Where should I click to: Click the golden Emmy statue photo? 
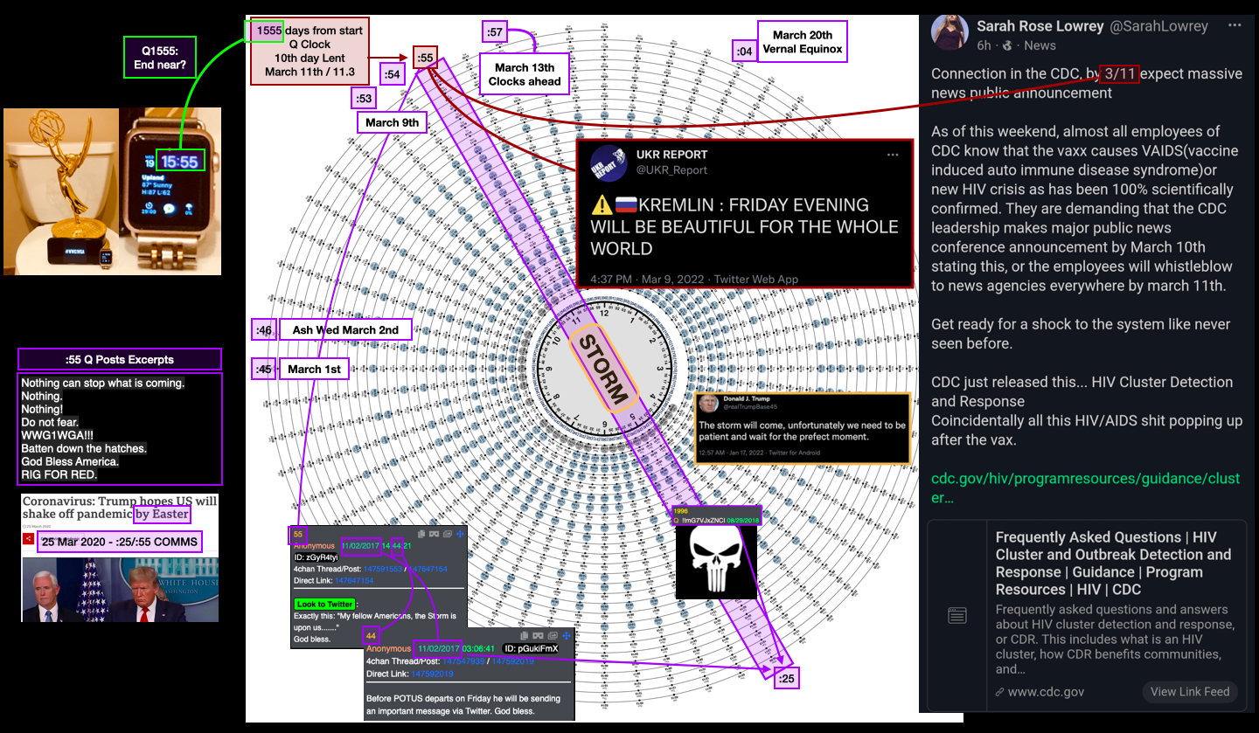(61, 191)
